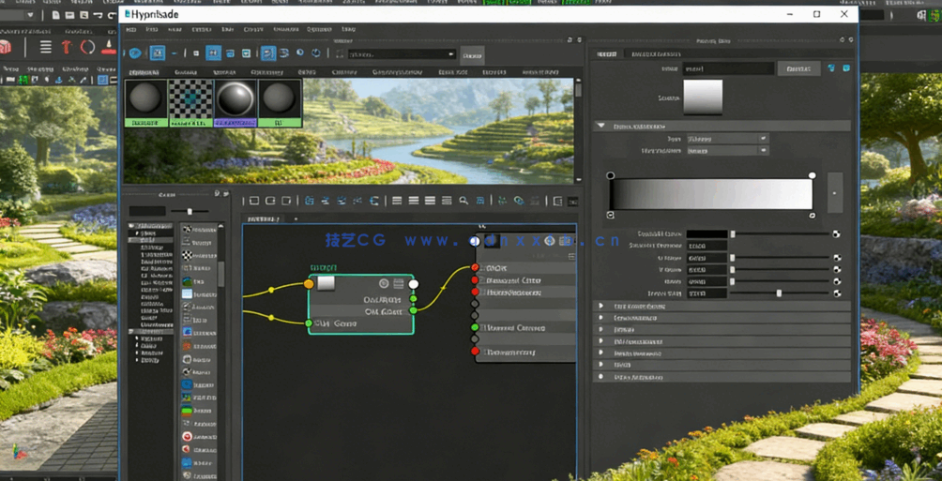Open the second dropdown under the ramp attributes header

[x=727, y=150]
